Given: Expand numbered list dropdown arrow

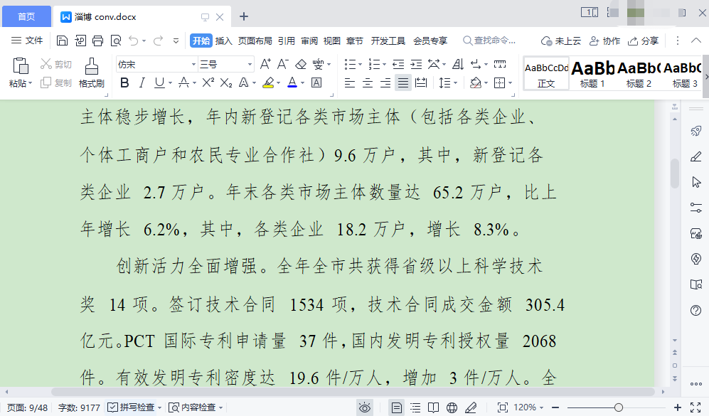Looking at the screenshot, I should pyautogui.click(x=384, y=65).
